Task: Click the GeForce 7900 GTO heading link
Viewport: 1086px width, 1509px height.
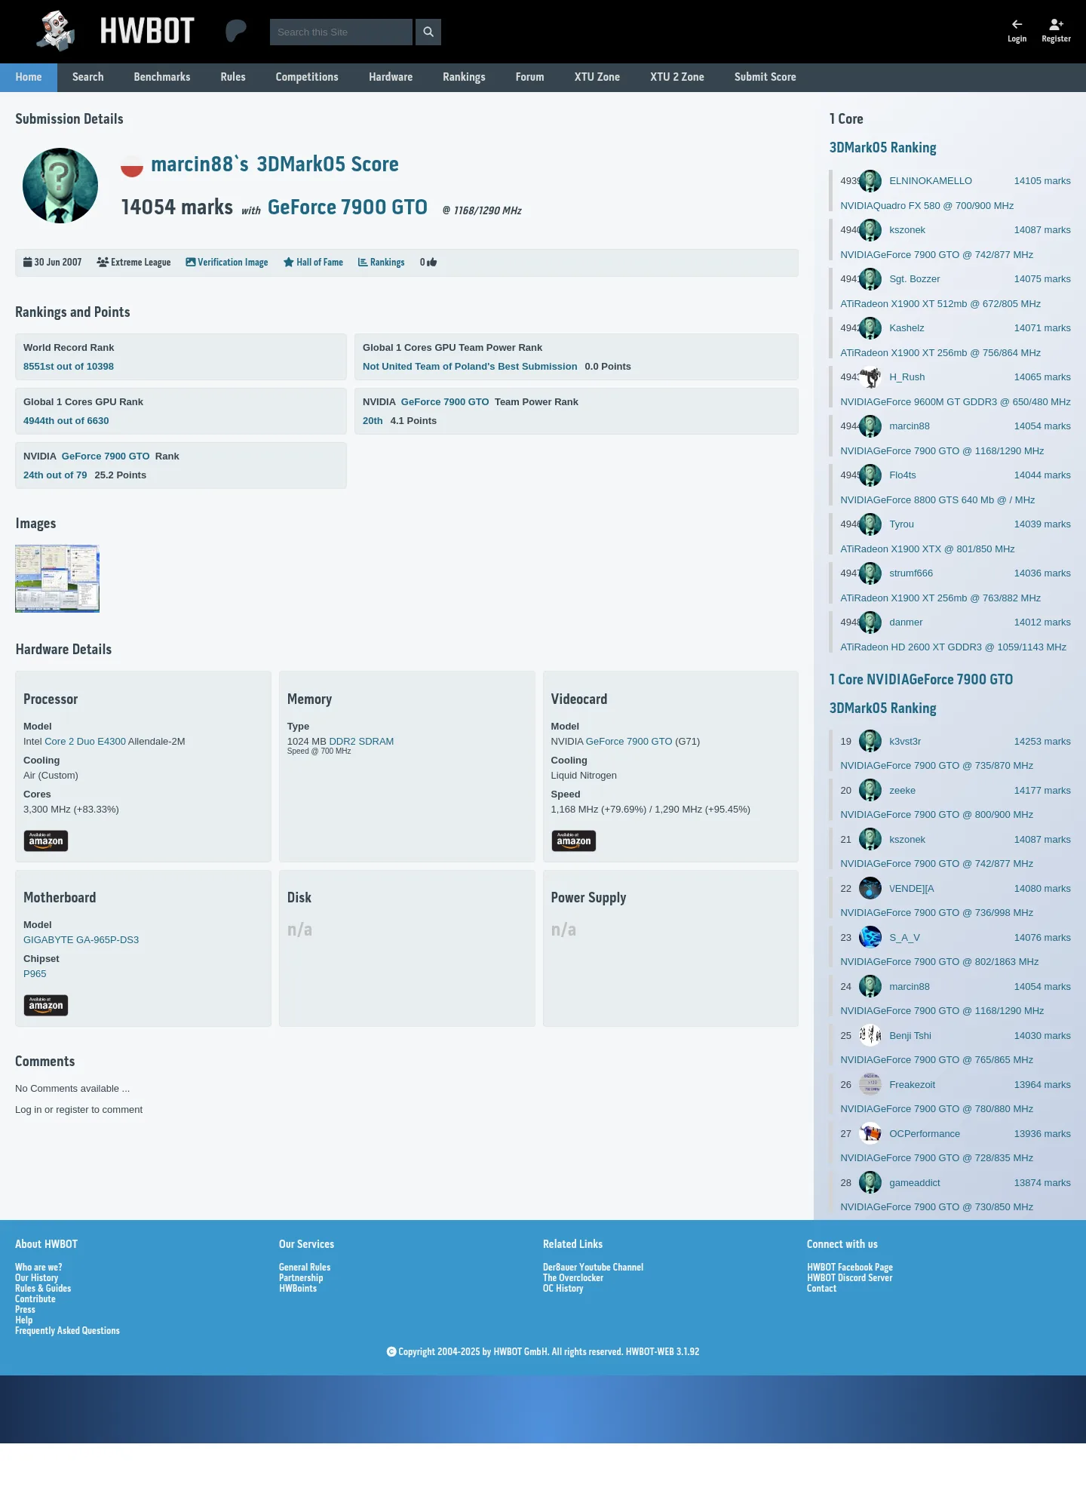Action: [348, 207]
